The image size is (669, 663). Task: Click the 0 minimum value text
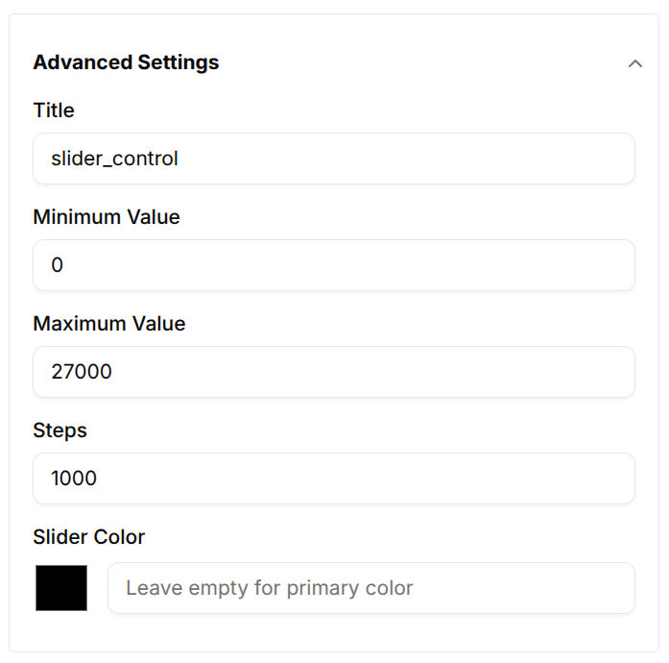(x=58, y=265)
